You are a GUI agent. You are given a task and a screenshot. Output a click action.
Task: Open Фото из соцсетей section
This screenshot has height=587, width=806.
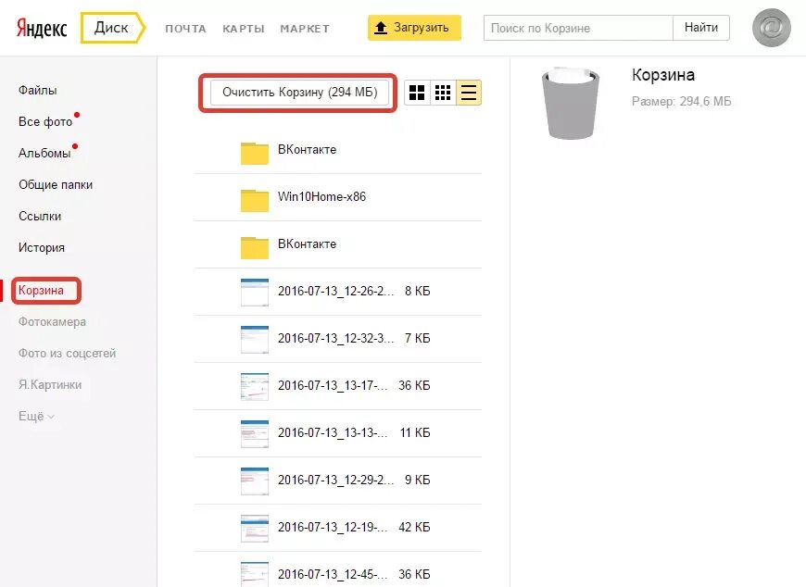coord(68,354)
